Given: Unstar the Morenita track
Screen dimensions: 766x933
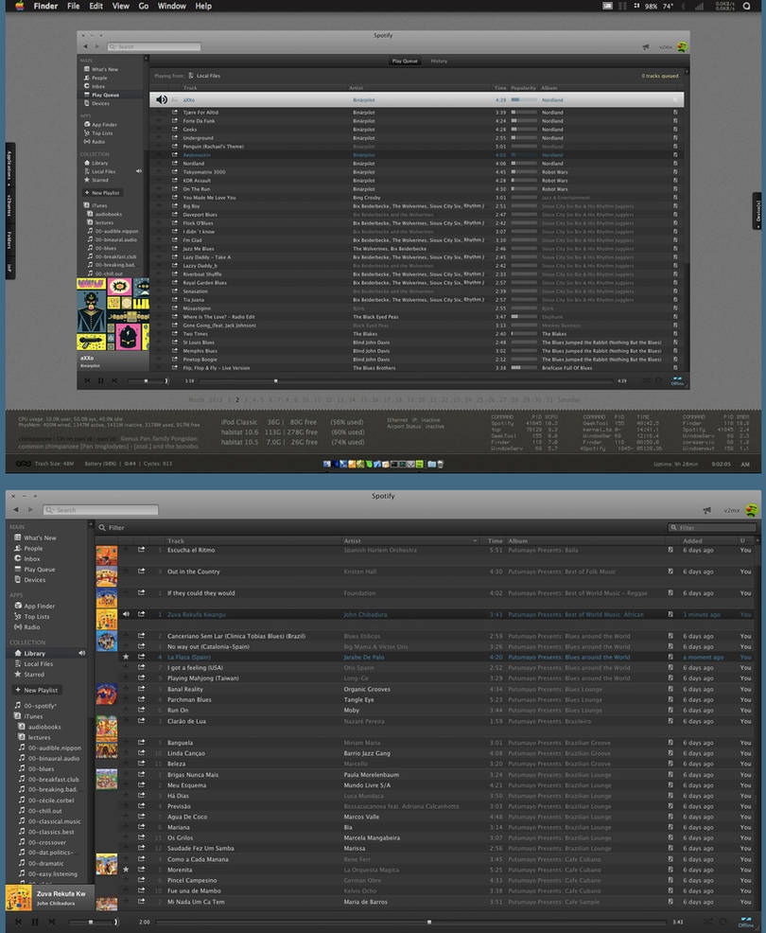Looking at the screenshot, I should [126, 870].
